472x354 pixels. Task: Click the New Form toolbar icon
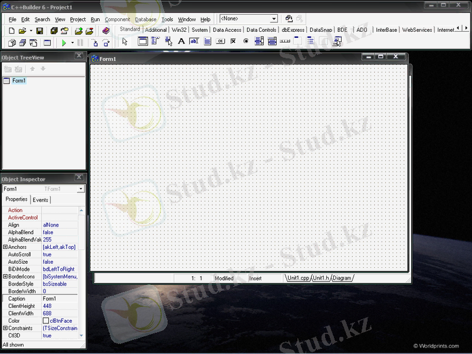[47, 42]
